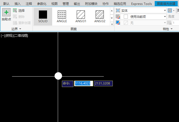Click the 重新创建 boundary button
The height and width of the screenshot is (122, 179).
[x=22, y=23]
